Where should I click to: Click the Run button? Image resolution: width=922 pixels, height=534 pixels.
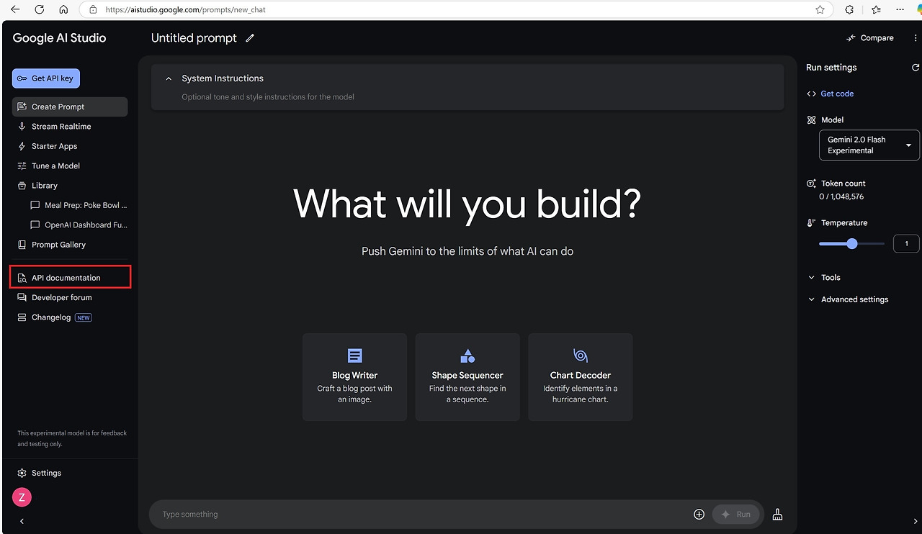736,515
